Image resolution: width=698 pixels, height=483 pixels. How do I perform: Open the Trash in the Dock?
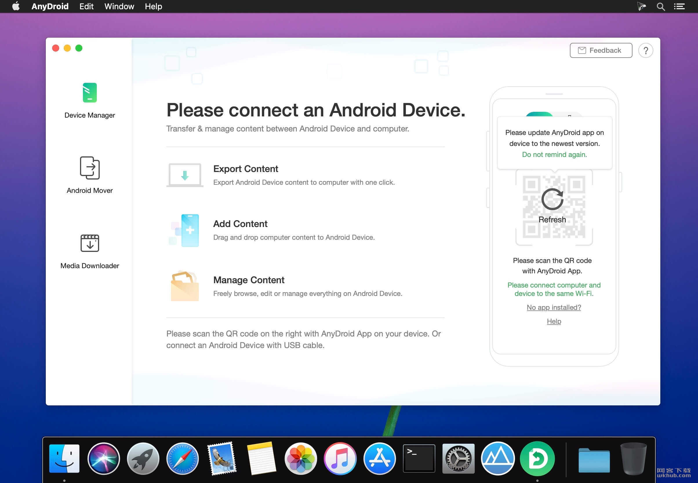pos(633,458)
